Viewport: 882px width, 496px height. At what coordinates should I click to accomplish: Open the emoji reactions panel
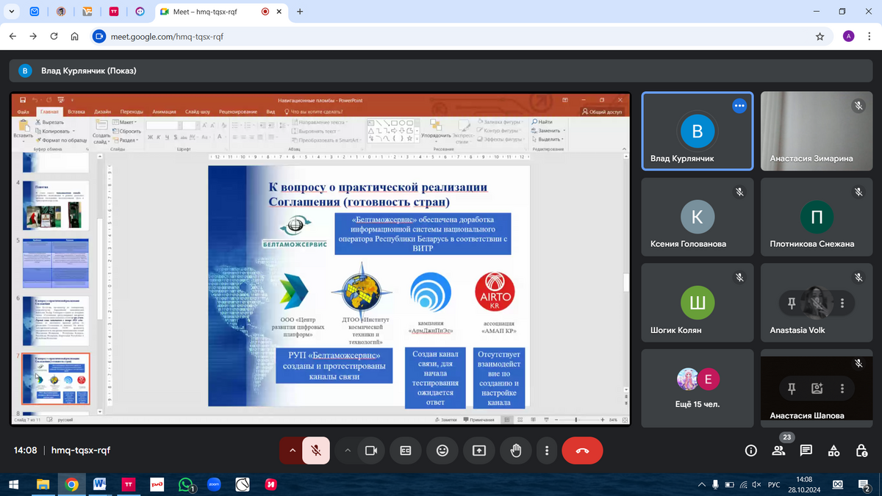click(442, 450)
